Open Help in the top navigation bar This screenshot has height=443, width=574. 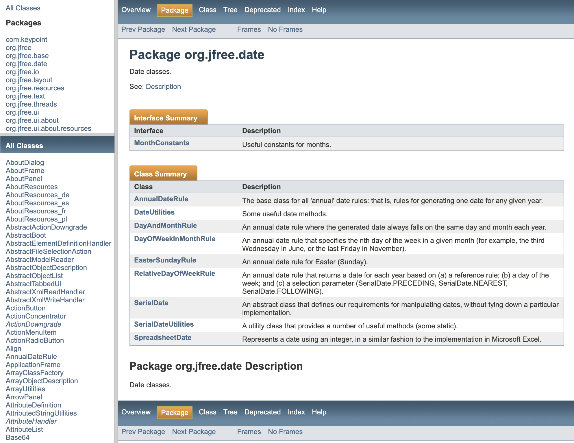point(319,10)
